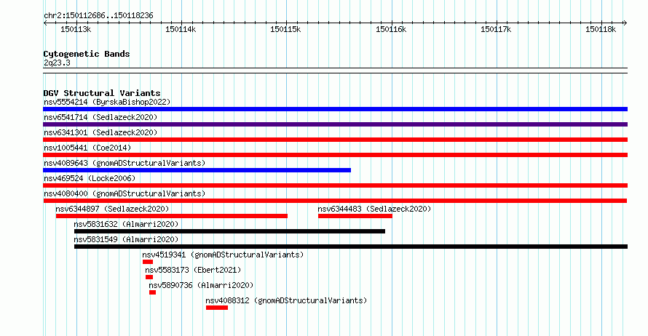
Task: Click the 150113k ruler tick label
Action: [x=76, y=30]
